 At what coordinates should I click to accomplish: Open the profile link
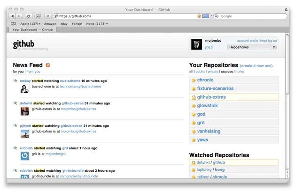(x=254, y=41)
